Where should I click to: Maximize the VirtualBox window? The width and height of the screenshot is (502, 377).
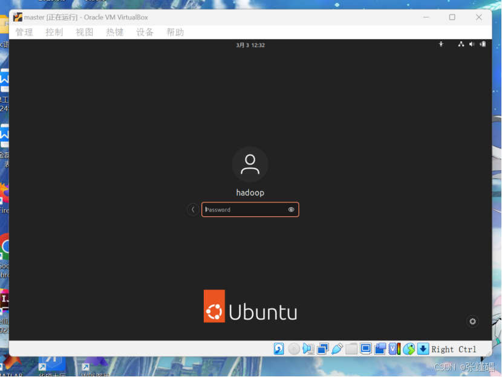coord(452,18)
